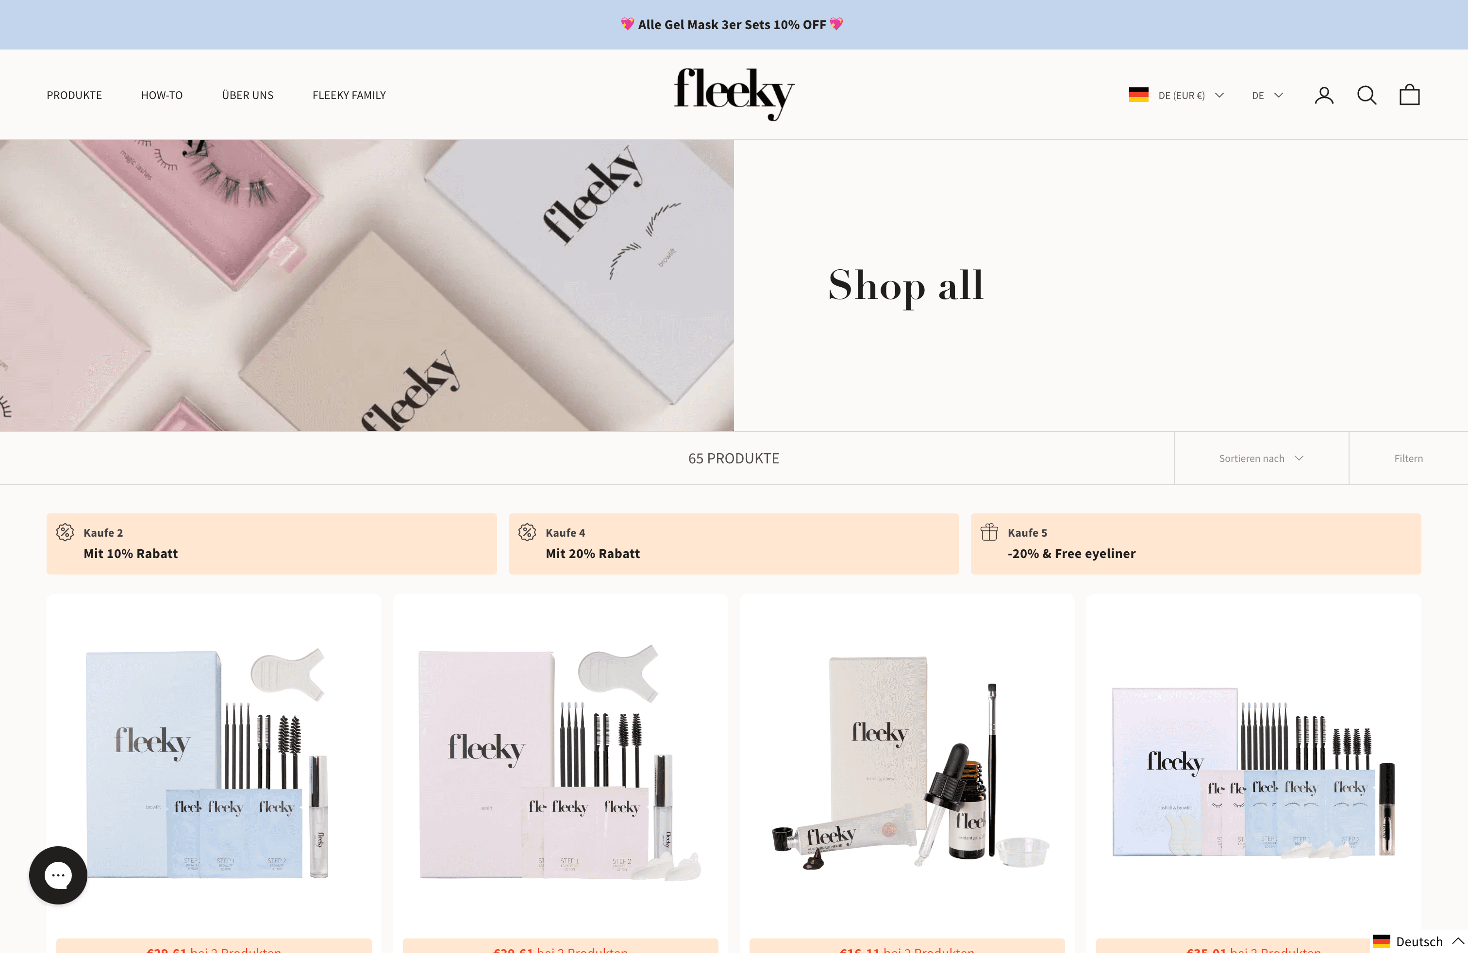Open the blue browlift kit product image

pyautogui.click(x=214, y=764)
